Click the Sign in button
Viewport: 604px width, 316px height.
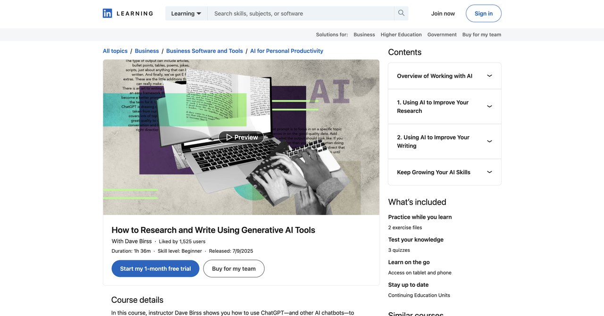[x=484, y=13]
